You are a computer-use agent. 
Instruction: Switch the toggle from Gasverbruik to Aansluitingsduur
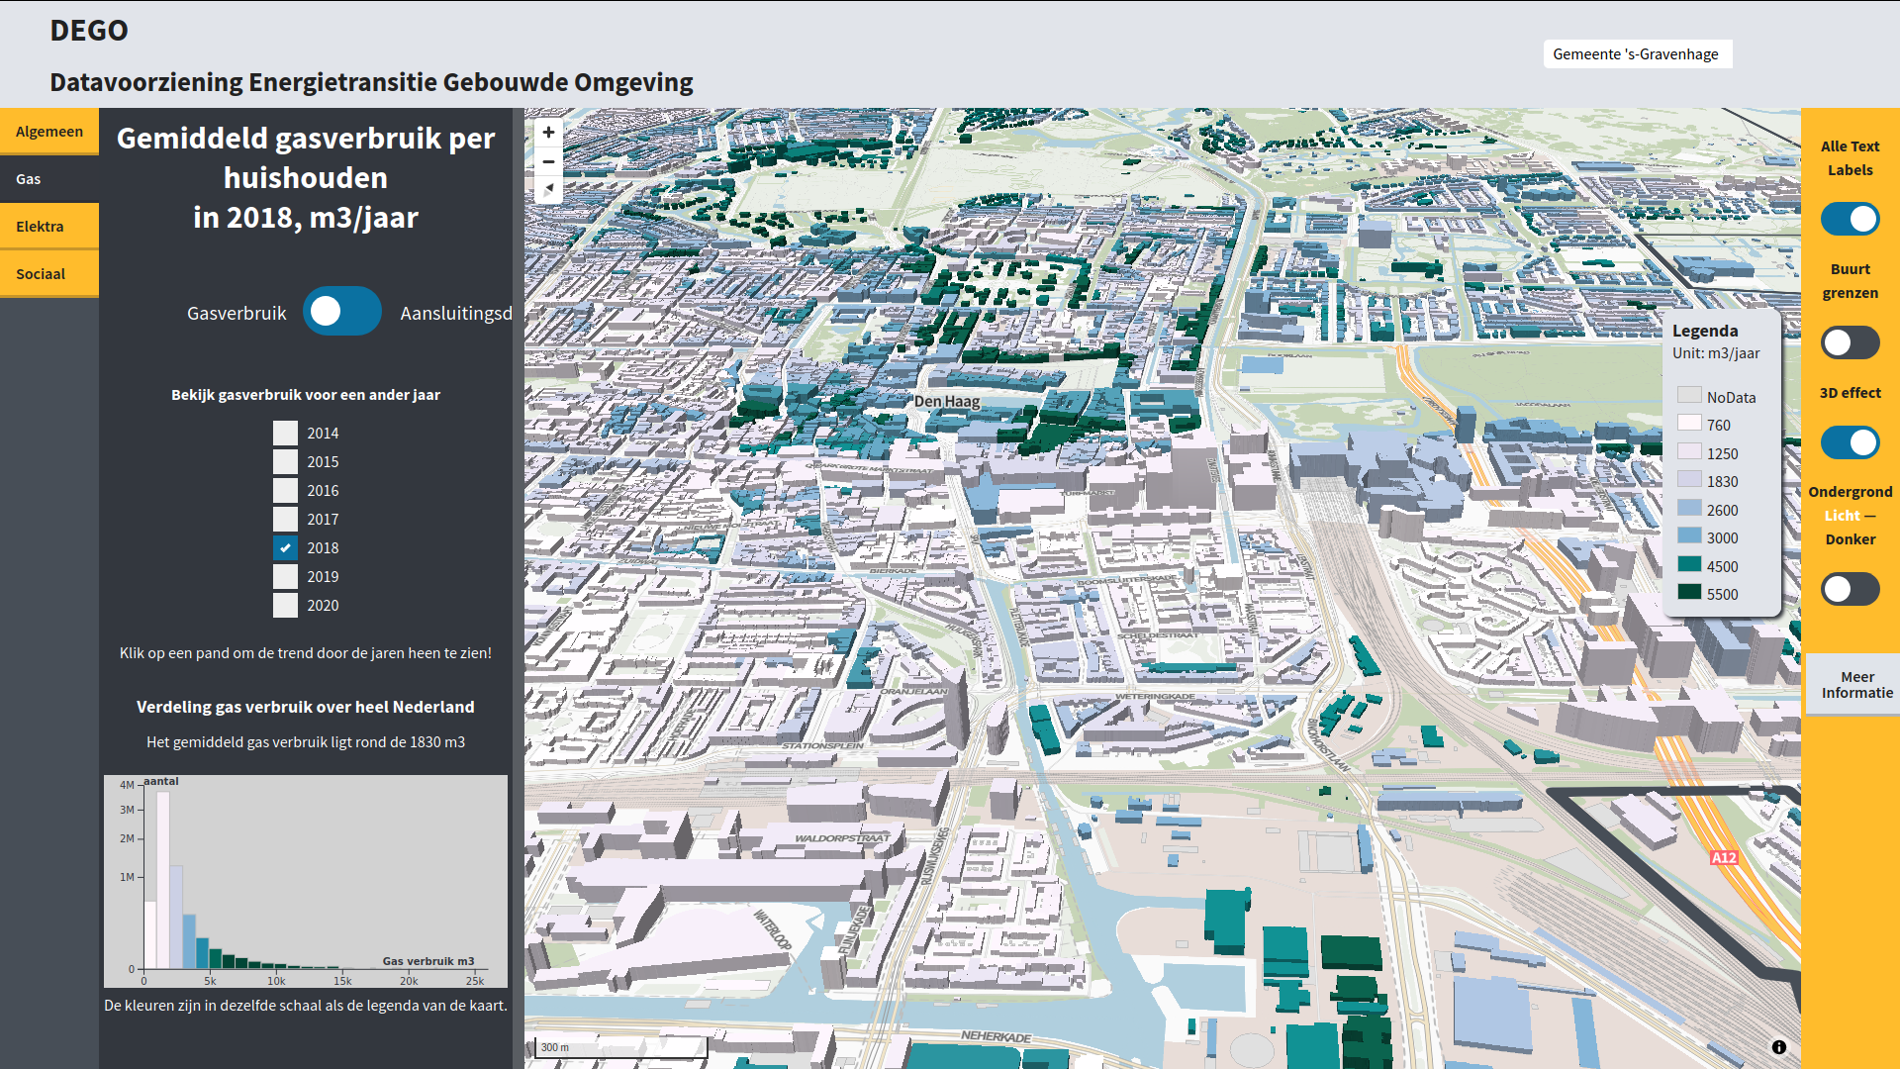(x=342, y=311)
